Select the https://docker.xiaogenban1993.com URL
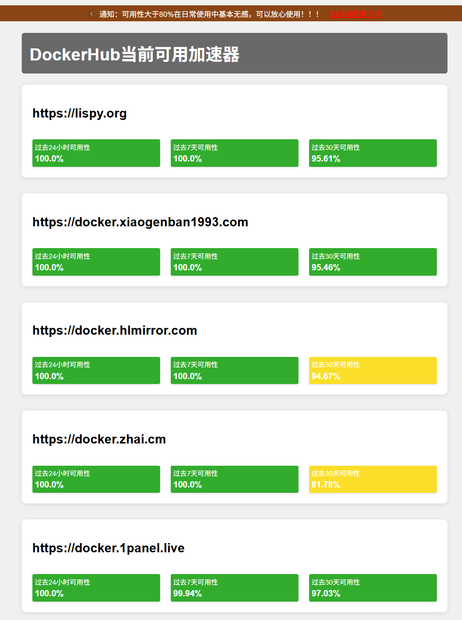This screenshot has height=620, width=462. coord(140,222)
